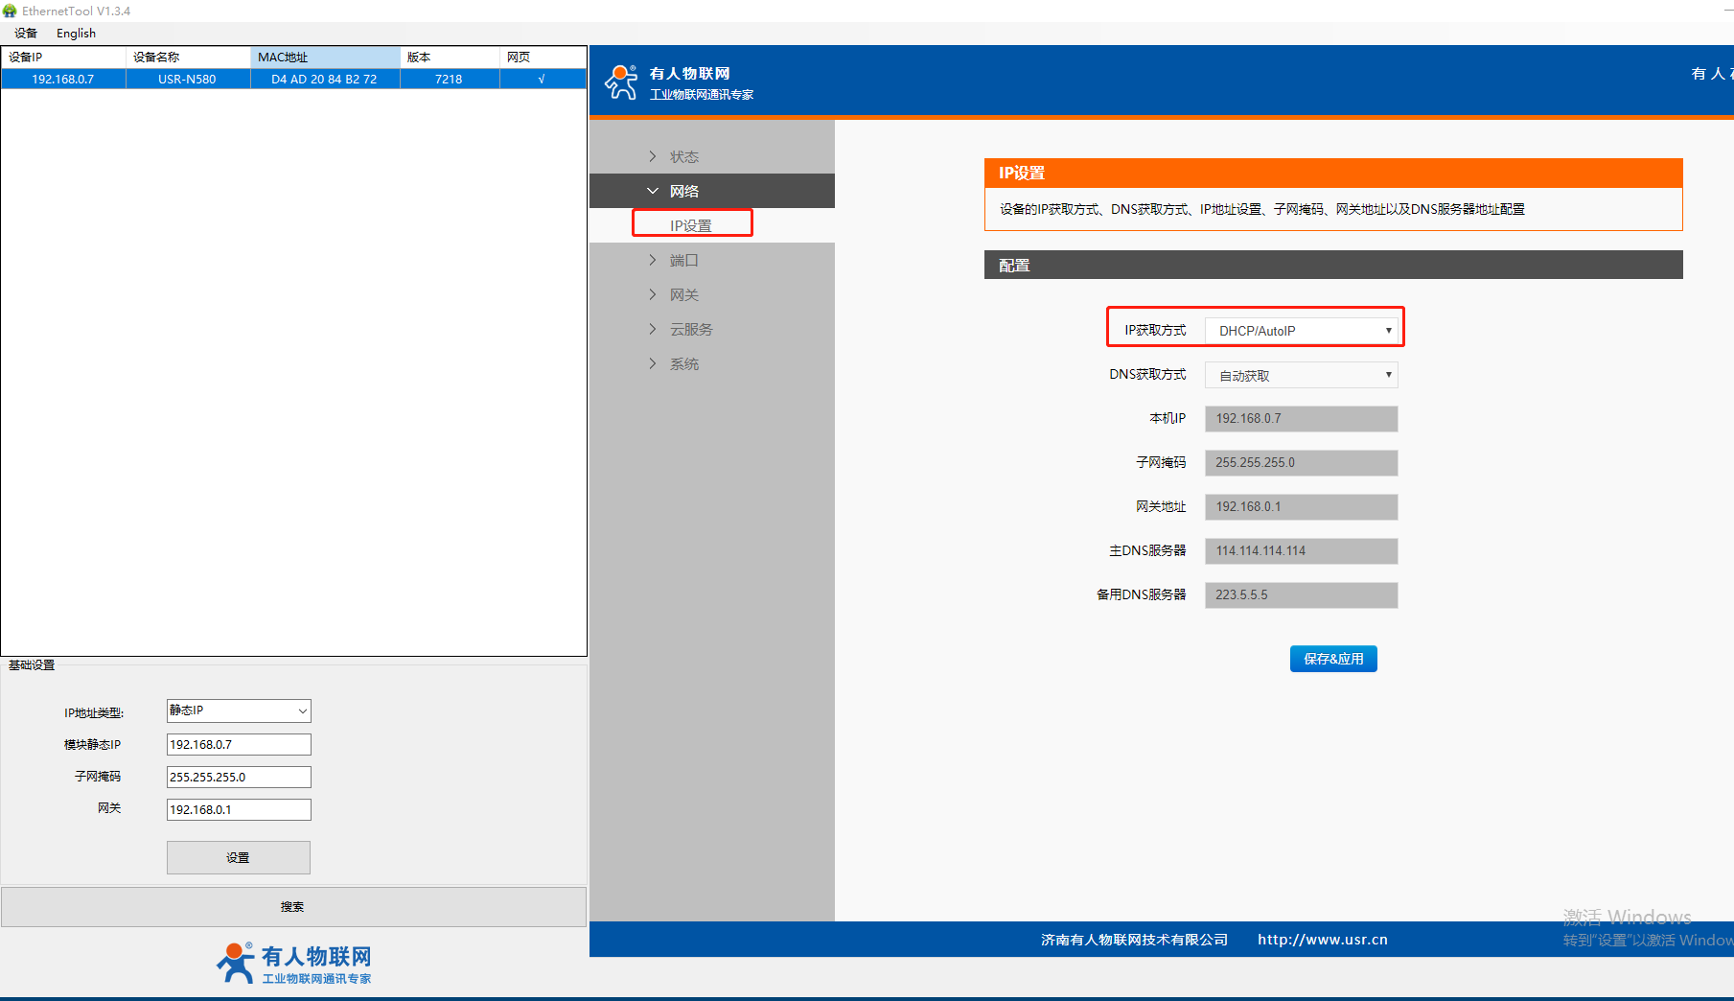Switch language via English menu
This screenshot has width=1734, height=1001.
[76, 33]
